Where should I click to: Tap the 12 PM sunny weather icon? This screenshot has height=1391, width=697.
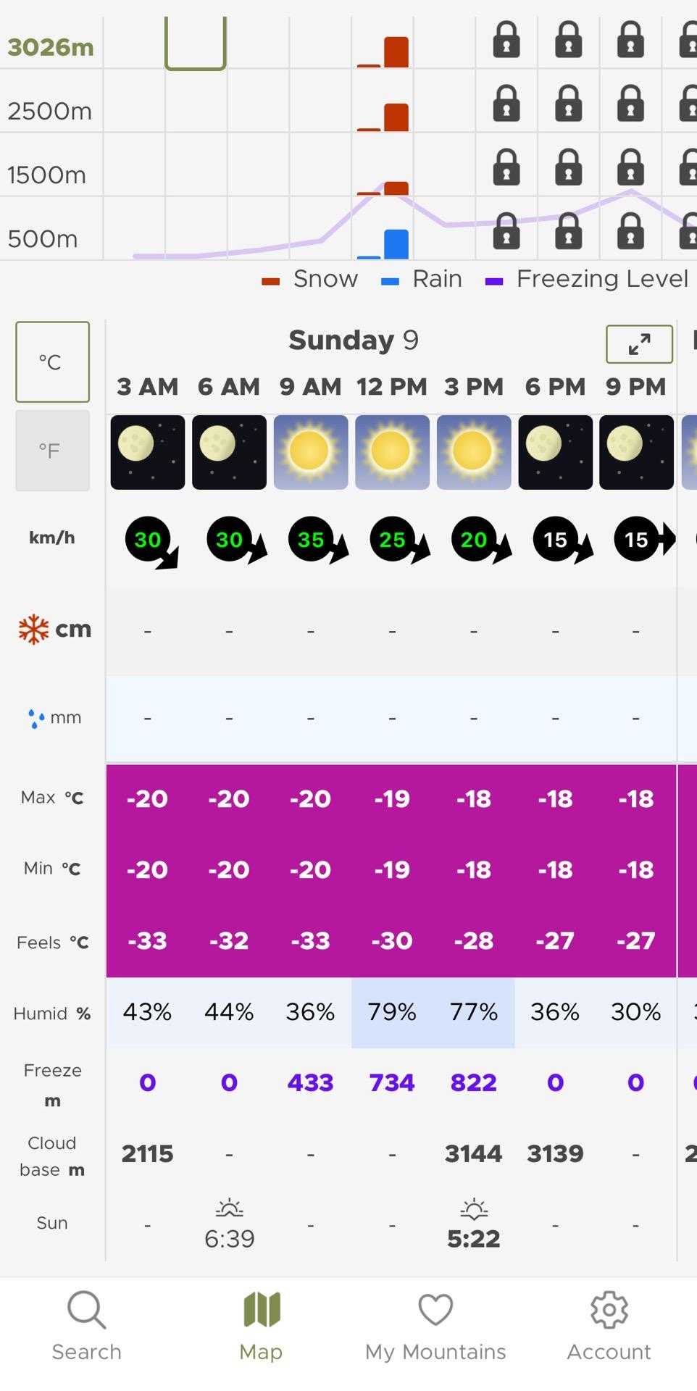pos(392,452)
